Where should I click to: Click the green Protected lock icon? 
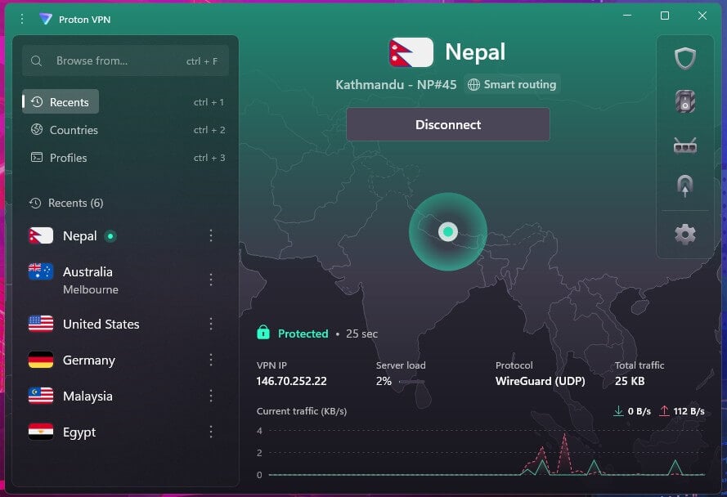[x=263, y=333]
